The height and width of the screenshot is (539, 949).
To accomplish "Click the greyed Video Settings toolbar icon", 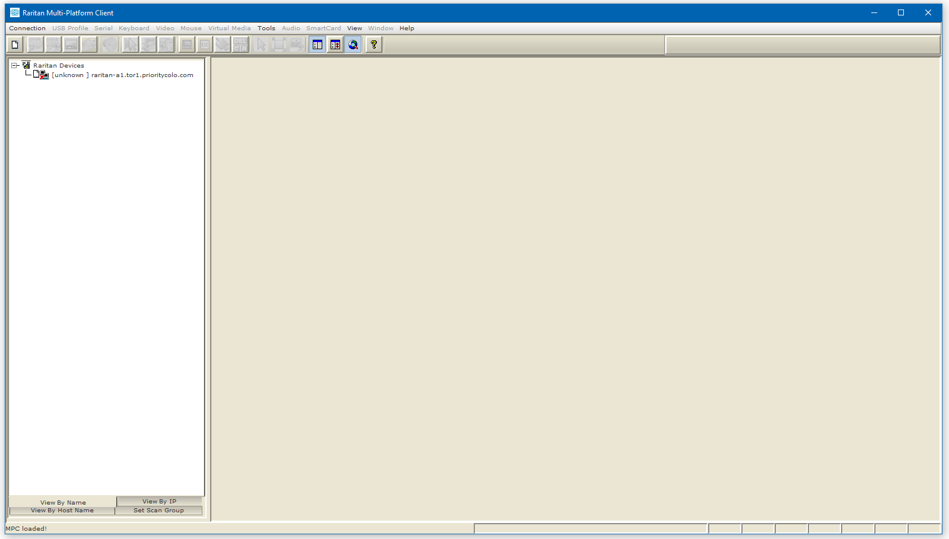I will point(53,44).
